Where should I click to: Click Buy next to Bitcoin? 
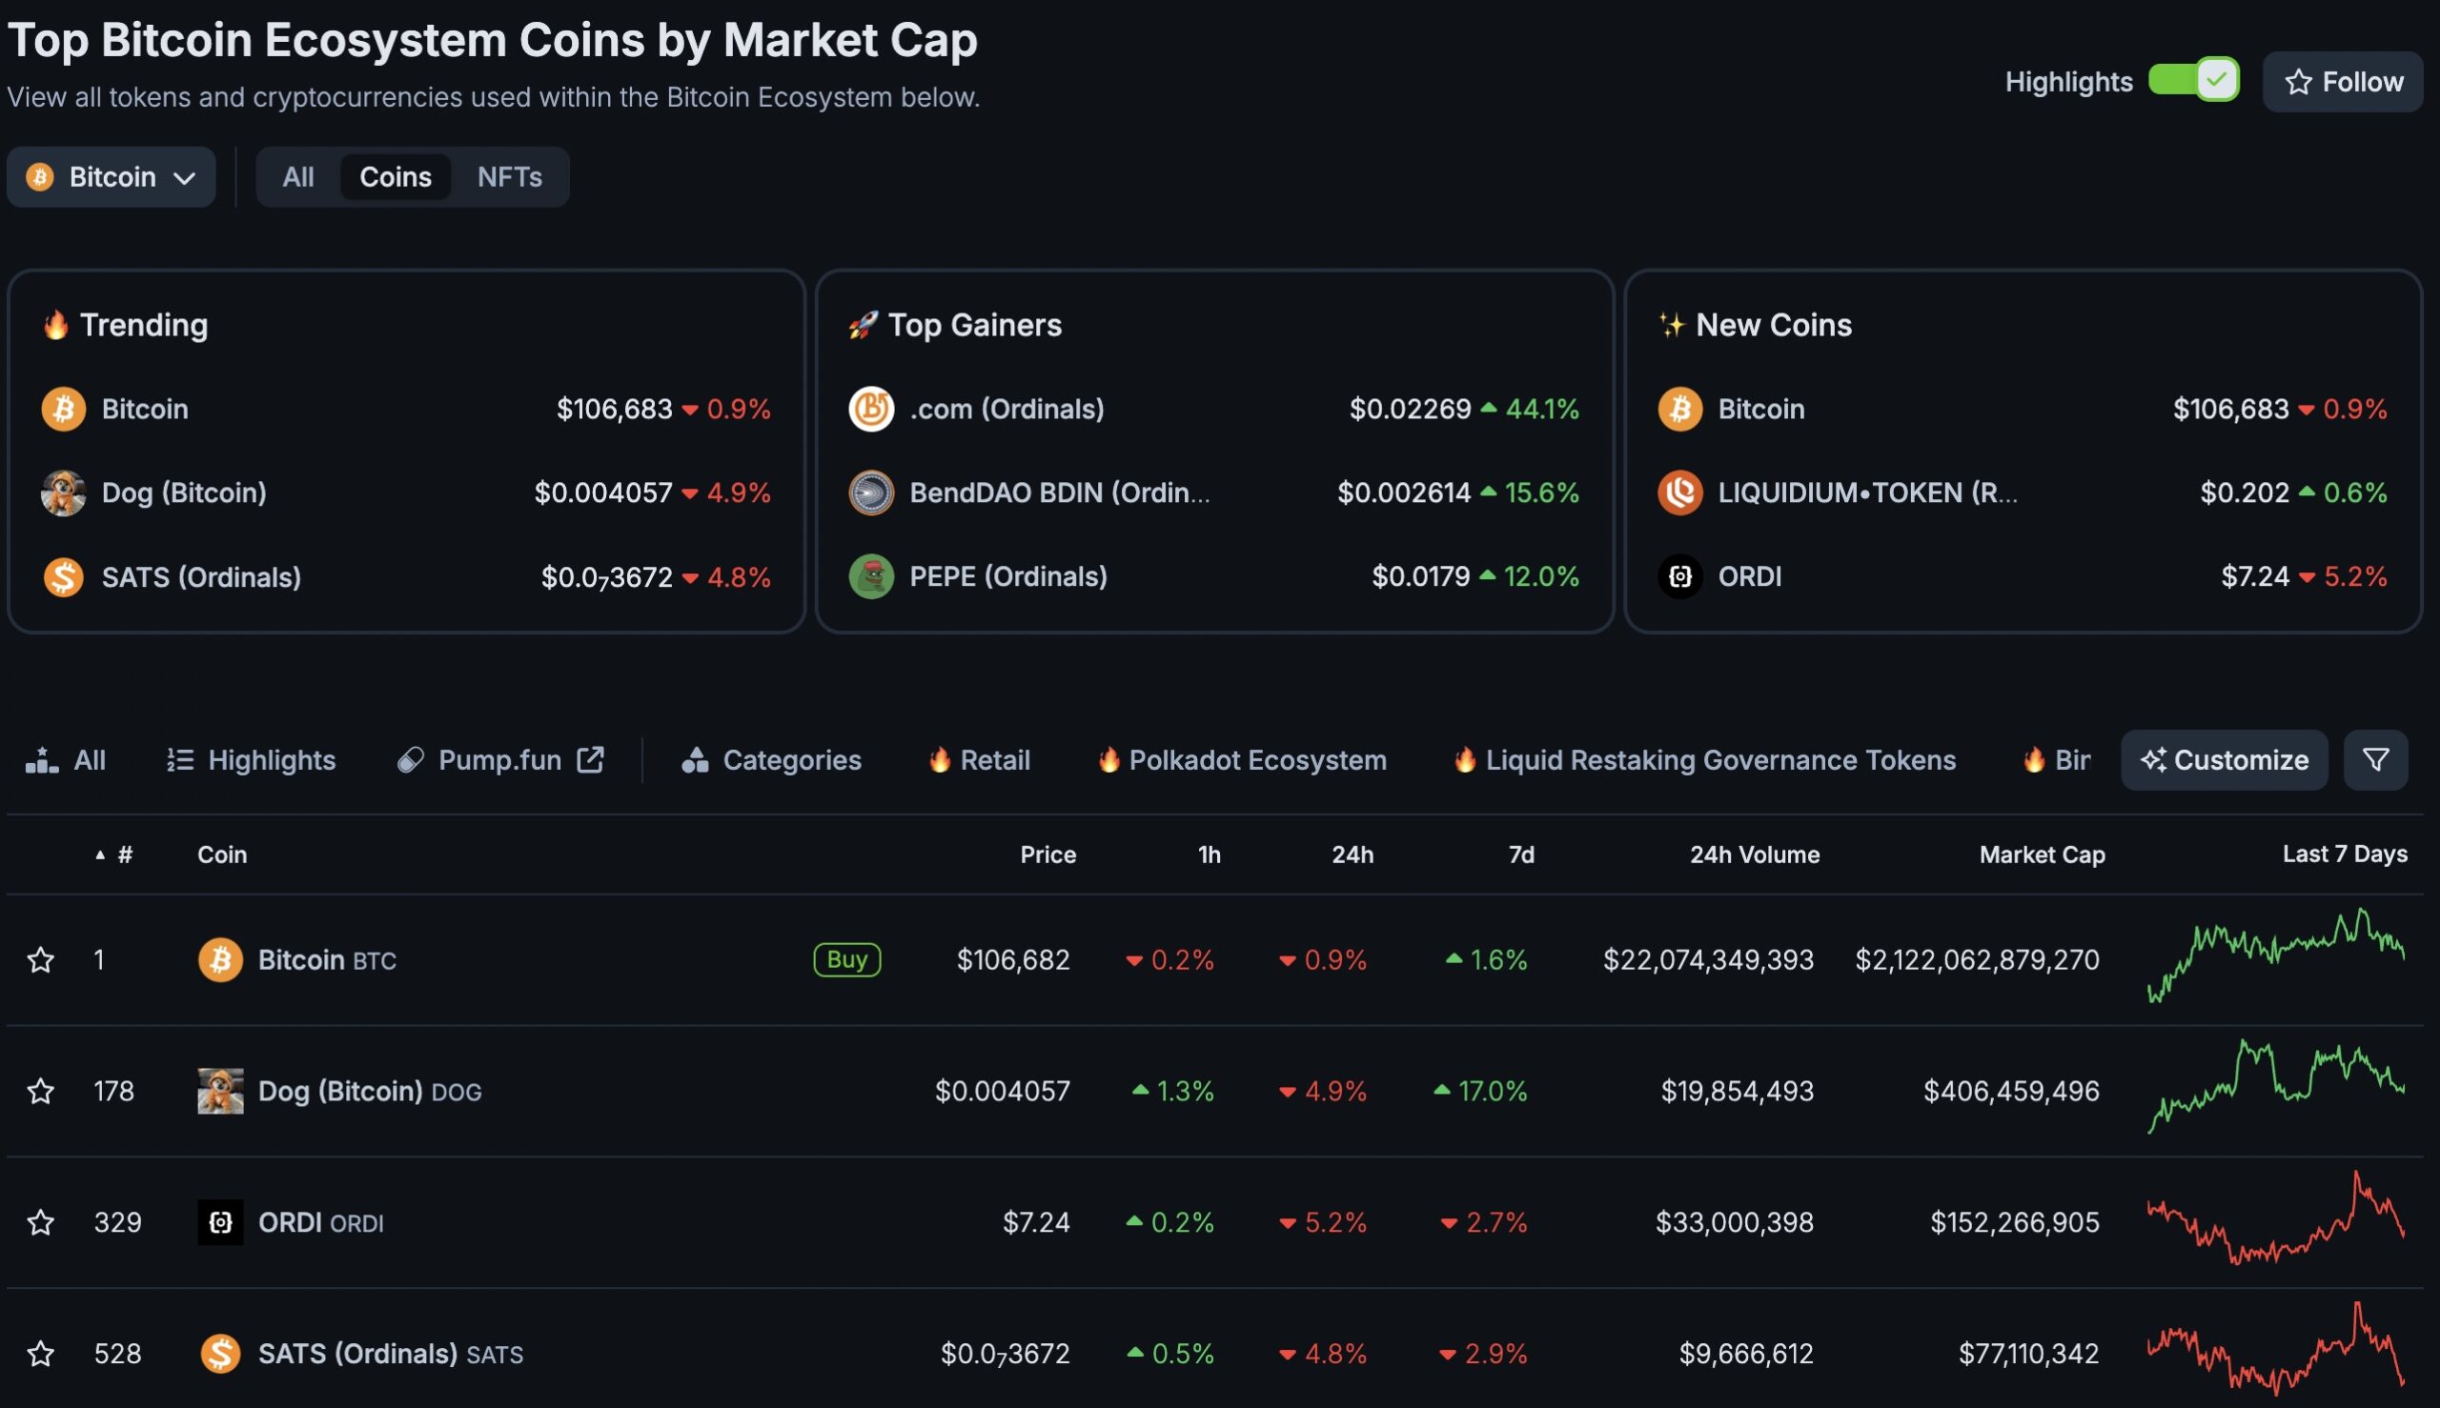[845, 959]
